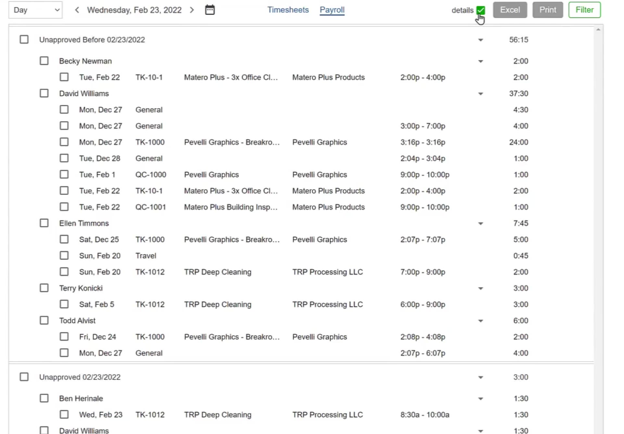Click the 2:04p - 3:04p time range

[x=422, y=159]
